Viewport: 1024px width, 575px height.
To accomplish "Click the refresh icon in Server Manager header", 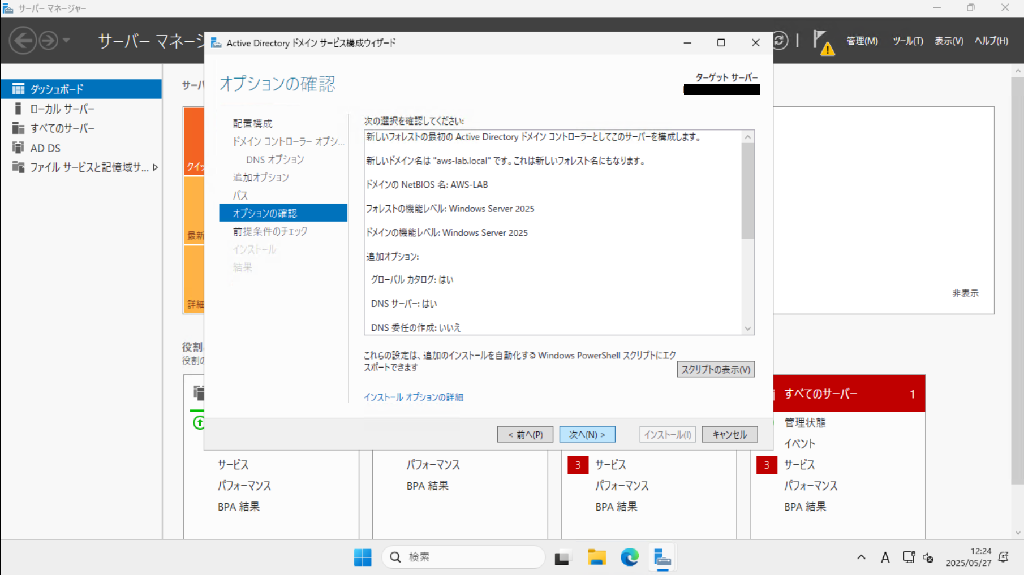I will coord(780,41).
